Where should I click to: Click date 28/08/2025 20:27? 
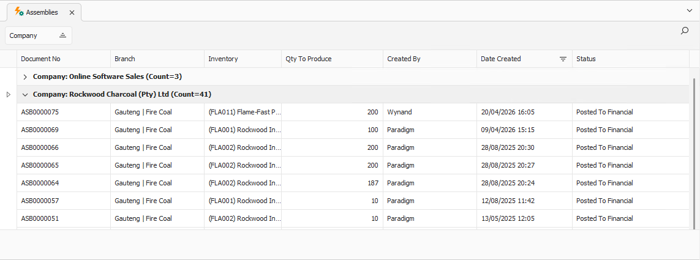(x=508, y=165)
